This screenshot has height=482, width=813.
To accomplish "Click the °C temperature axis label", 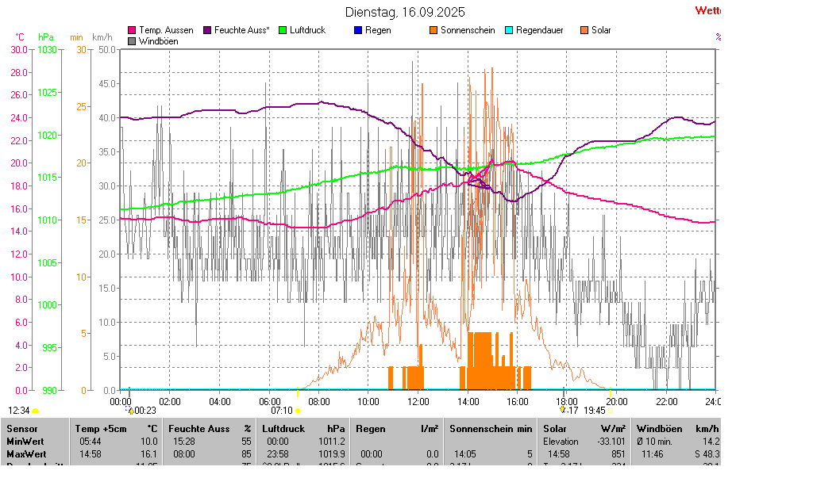I will [20, 37].
